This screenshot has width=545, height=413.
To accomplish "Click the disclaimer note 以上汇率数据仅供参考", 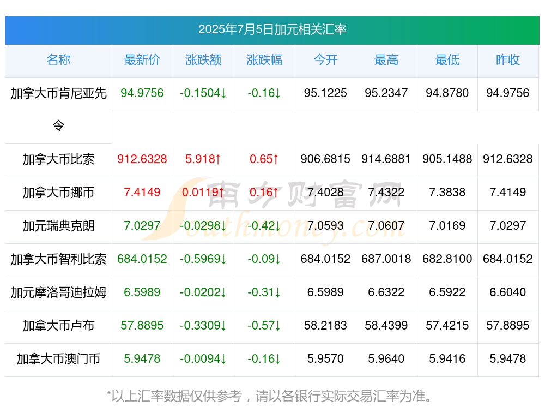I will pos(176,396).
